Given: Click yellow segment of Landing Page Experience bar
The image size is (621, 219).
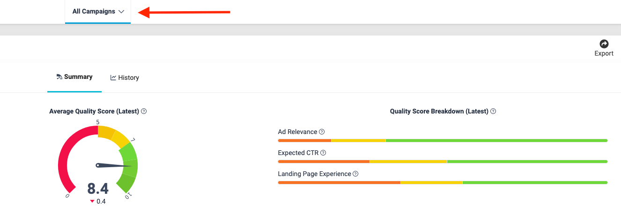Looking at the screenshot, I should [x=431, y=183].
